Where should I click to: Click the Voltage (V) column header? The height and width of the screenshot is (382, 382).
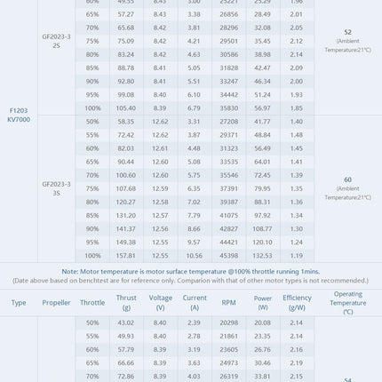coord(160,303)
